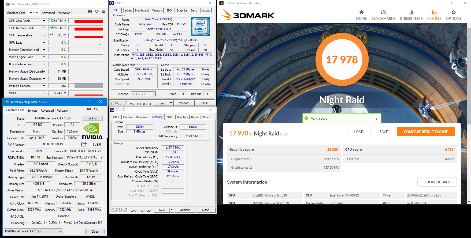Click CPU-Z Memory window title bar icon
Viewport: 471px width, 238px height.
[112, 110]
